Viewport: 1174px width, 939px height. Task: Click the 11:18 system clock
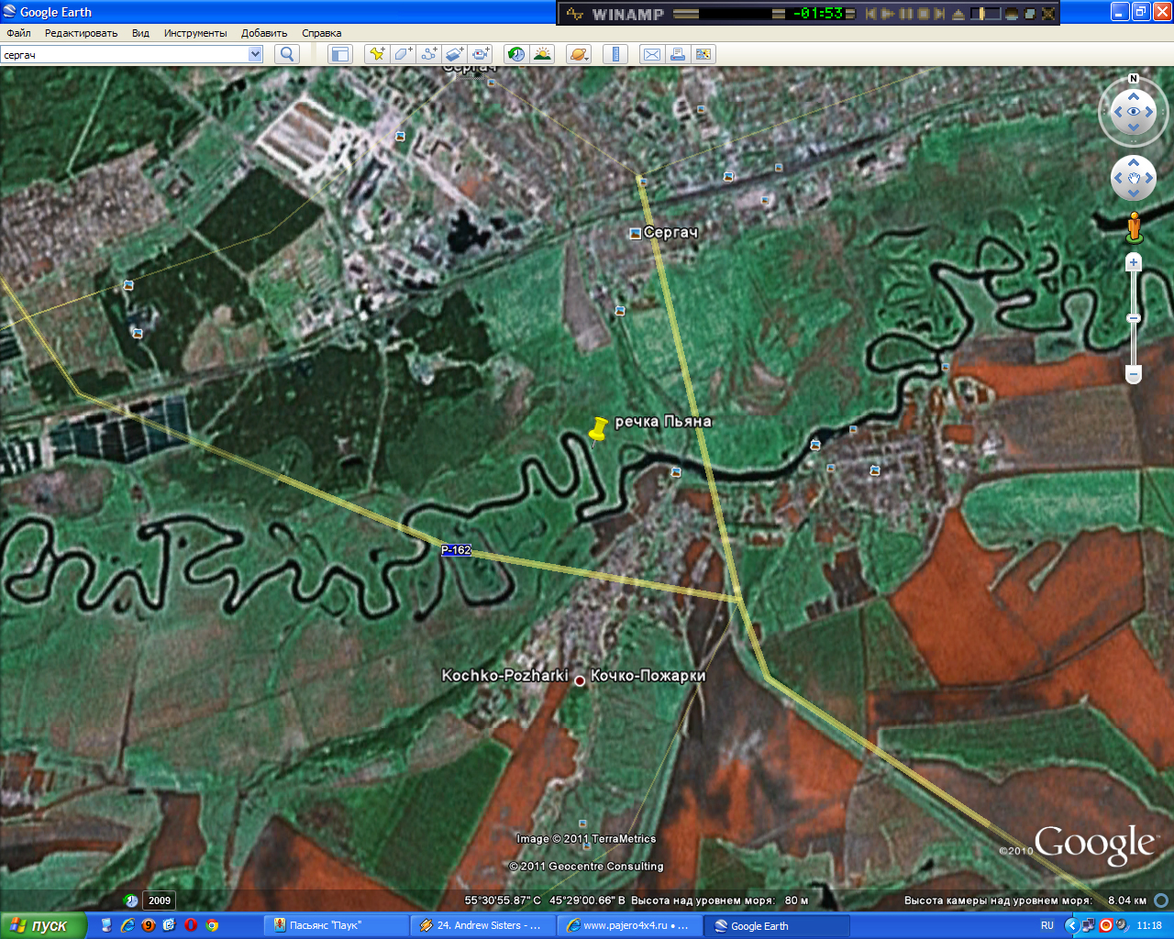pyautogui.click(x=1149, y=925)
